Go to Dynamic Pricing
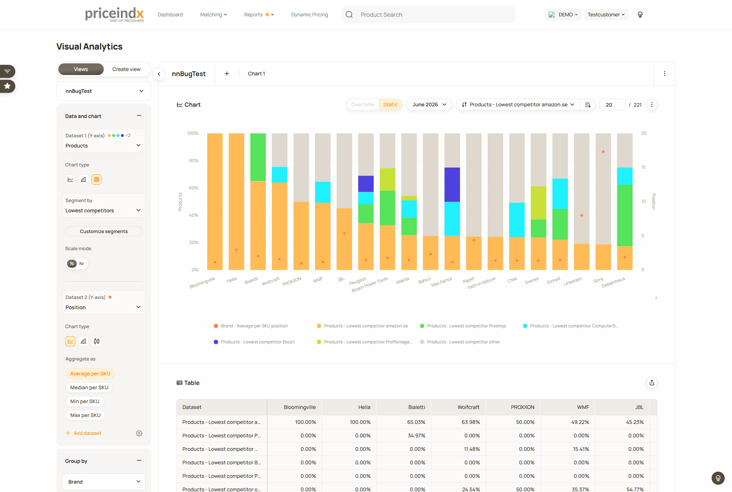The width and height of the screenshot is (732, 492). (310, 15)
